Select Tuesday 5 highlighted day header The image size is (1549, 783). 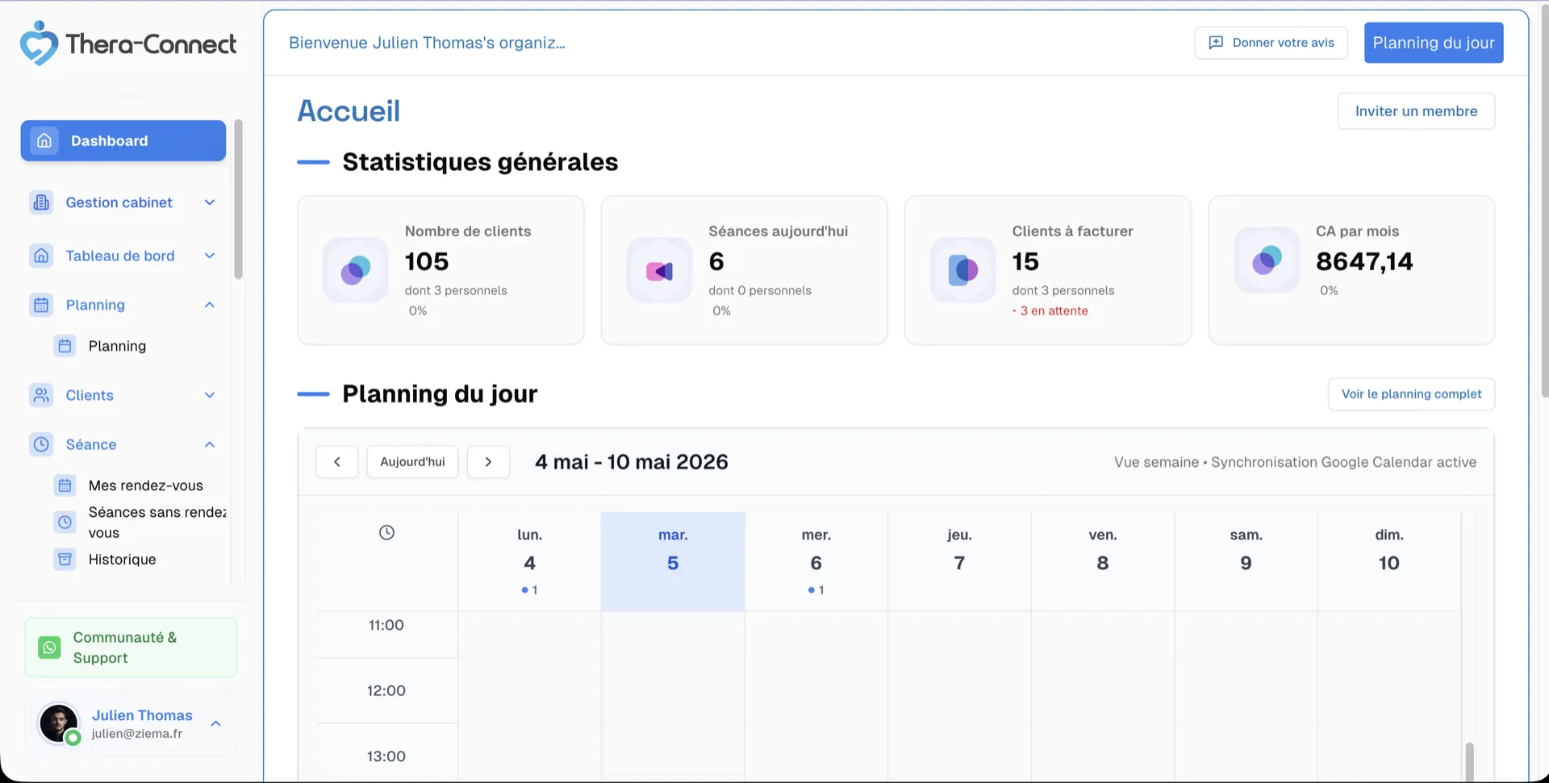[673, 561]
